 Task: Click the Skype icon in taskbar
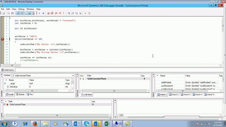[x=87, y=124]
